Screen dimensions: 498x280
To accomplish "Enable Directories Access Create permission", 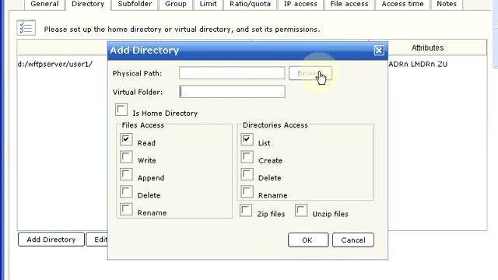I will click(x=247, y=157).
